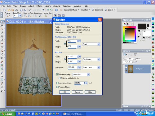Click the info icon in main toolbar

(x=56, y=10)
